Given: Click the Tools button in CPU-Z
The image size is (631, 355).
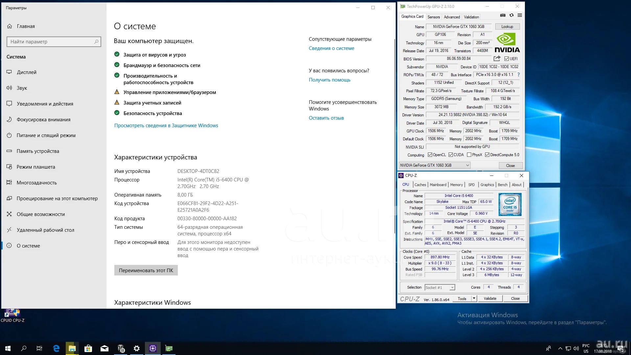Looking at the screenshot, I should tap(462, 298).
